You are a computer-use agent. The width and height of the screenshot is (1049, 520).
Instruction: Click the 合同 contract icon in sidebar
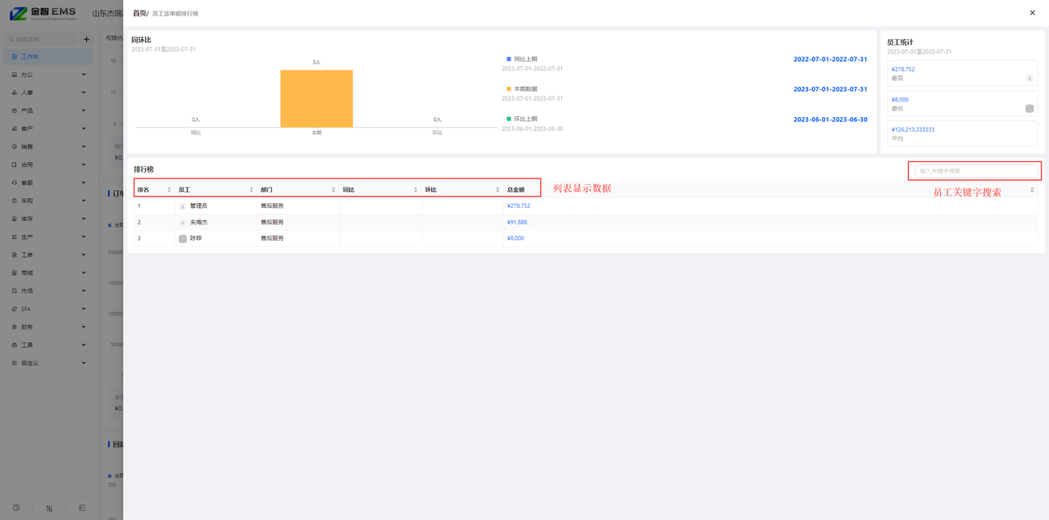point(15,165)
